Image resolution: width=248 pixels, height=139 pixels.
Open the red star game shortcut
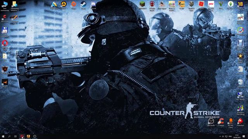(x=152, y=6)
